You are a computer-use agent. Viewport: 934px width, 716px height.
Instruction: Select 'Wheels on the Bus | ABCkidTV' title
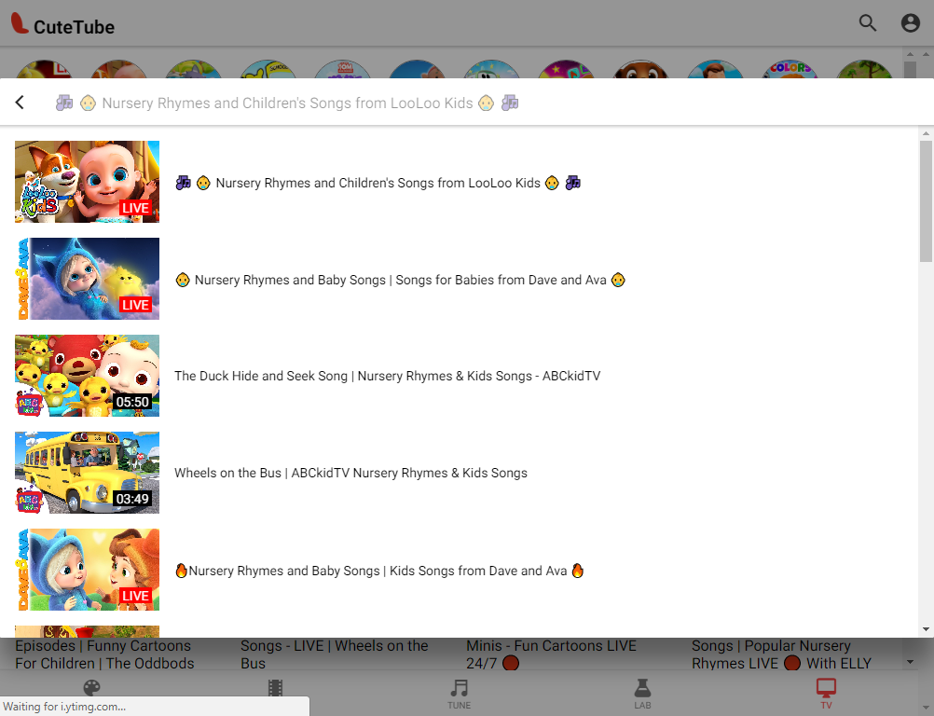click(x=350, y=473)
